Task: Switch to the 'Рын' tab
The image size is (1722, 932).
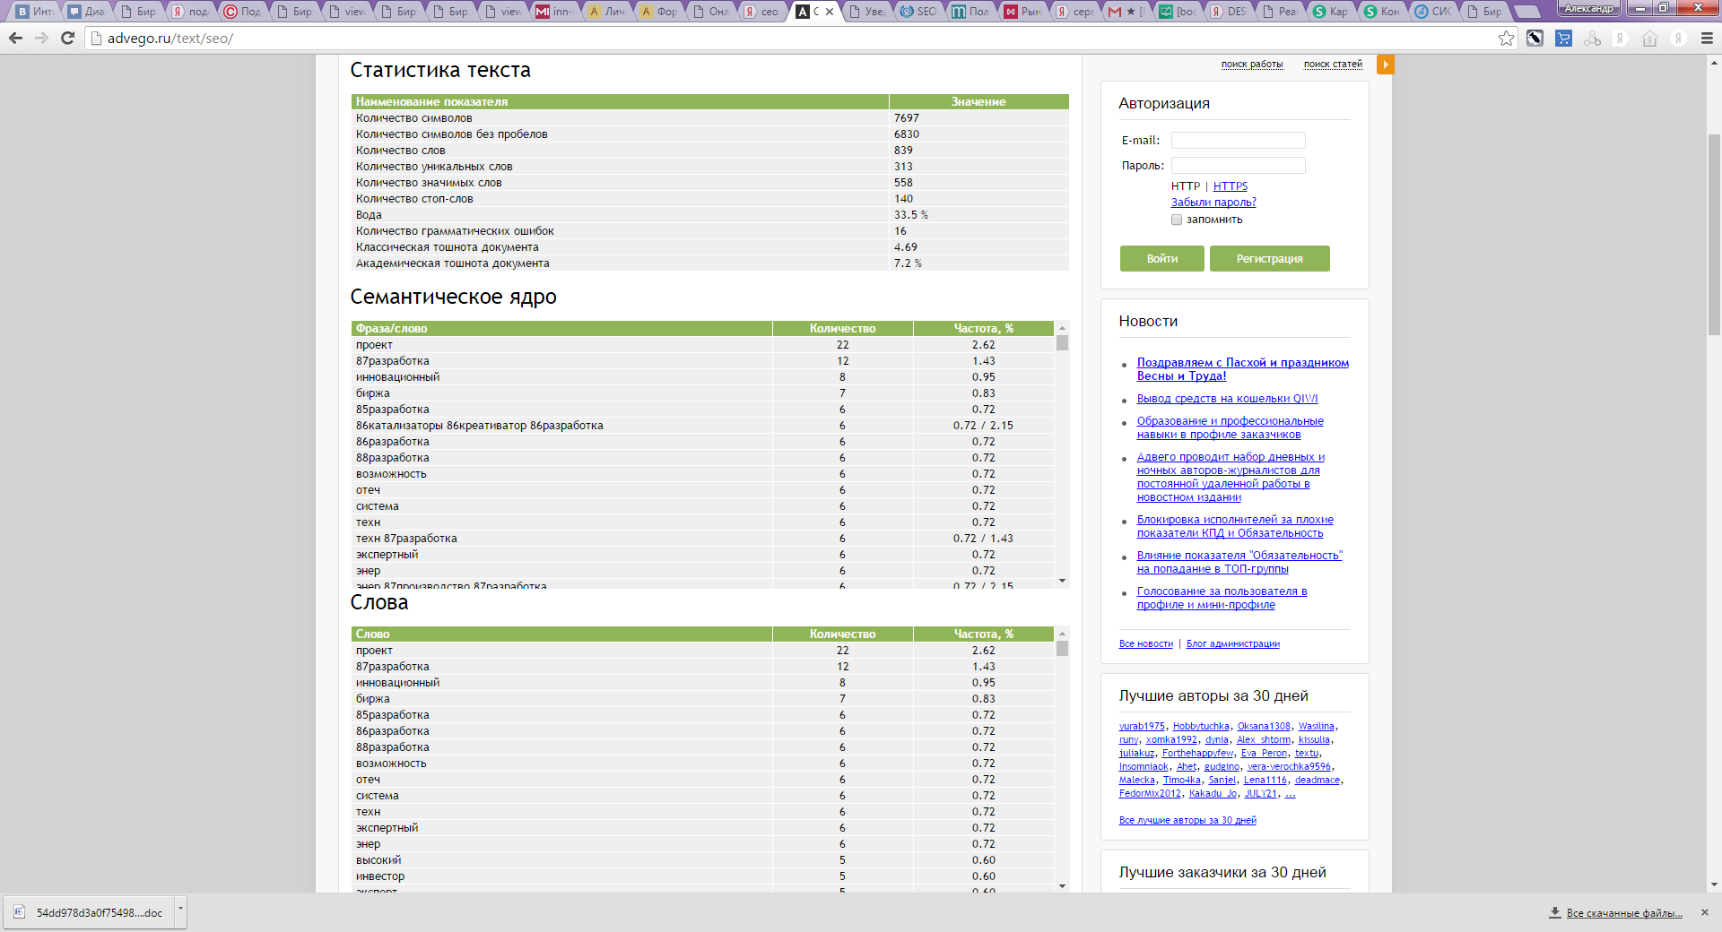Action: tap(1022, 12)
